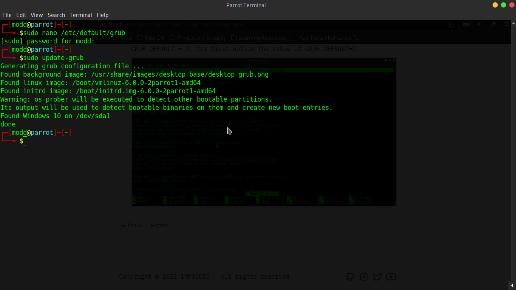Image resolution: width=516 pixels, height=290 pixels.
Task: Close the Parrot Terminal window (red button)
Action: coord(512,5)
